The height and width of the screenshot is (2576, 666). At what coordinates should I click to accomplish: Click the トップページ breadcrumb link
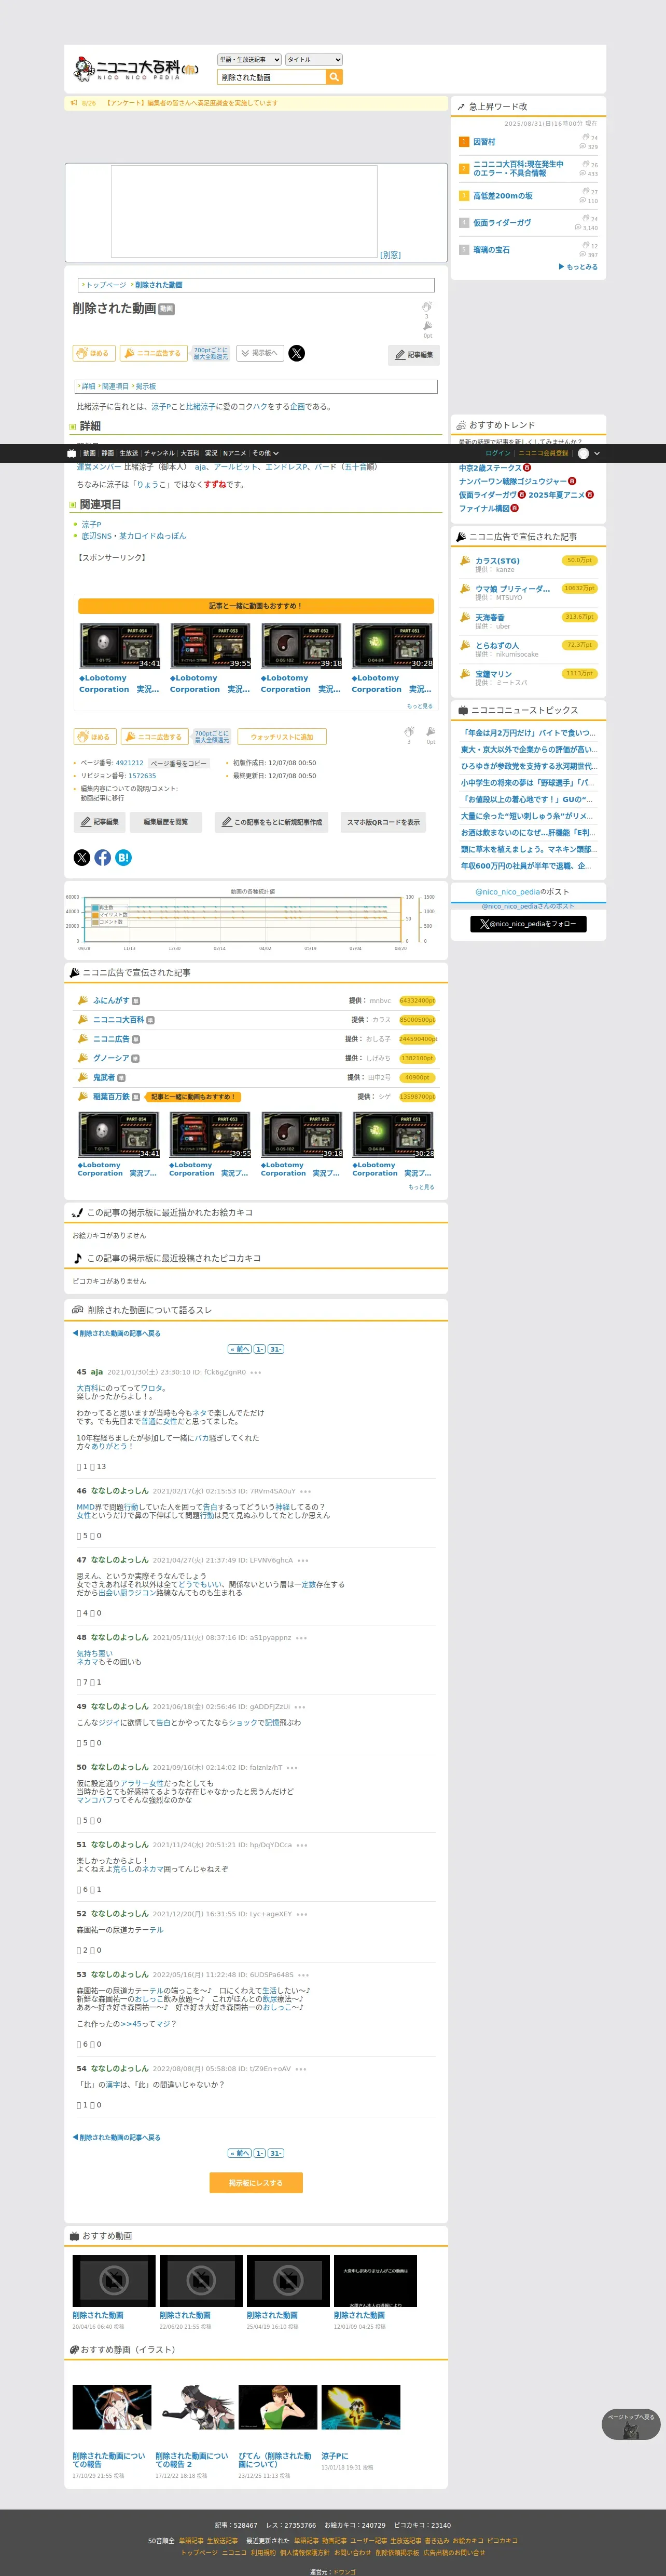(x=106, y=285)
